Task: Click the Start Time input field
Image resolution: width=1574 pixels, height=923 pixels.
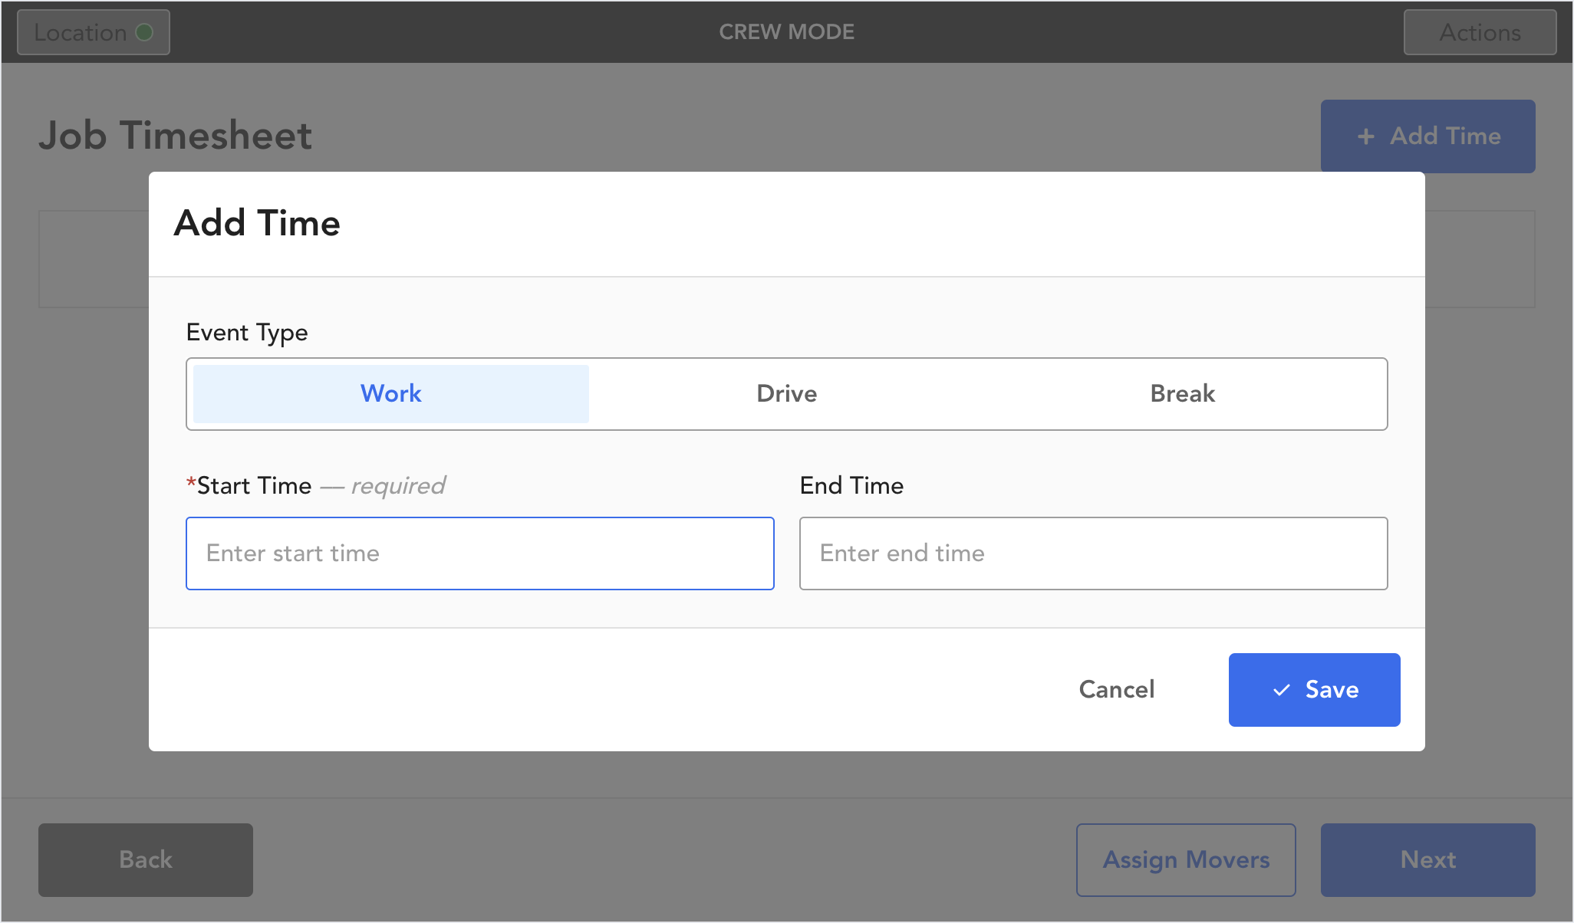Action: coord(480,553)
